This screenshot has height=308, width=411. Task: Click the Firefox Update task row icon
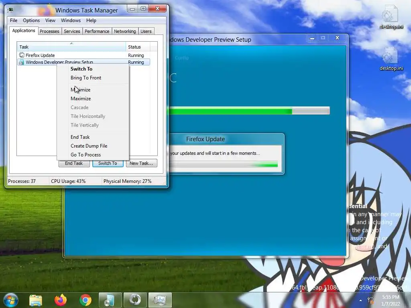pos(22,55)
